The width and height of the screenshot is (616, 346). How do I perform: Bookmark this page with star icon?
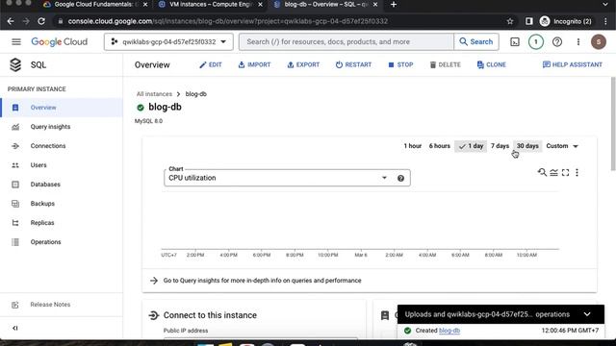pos(510,21)
